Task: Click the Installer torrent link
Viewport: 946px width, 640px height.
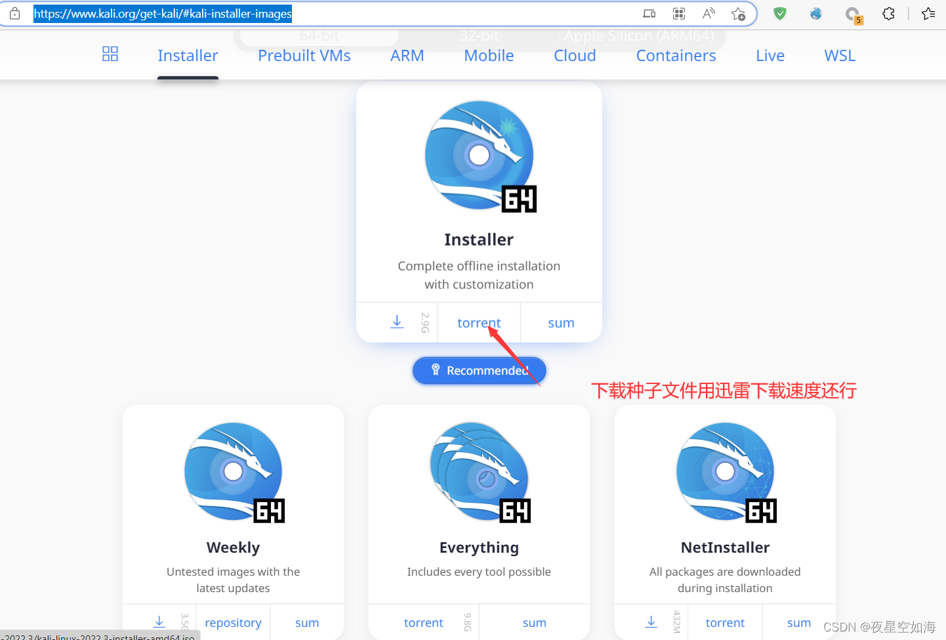Action: (479, 323)
